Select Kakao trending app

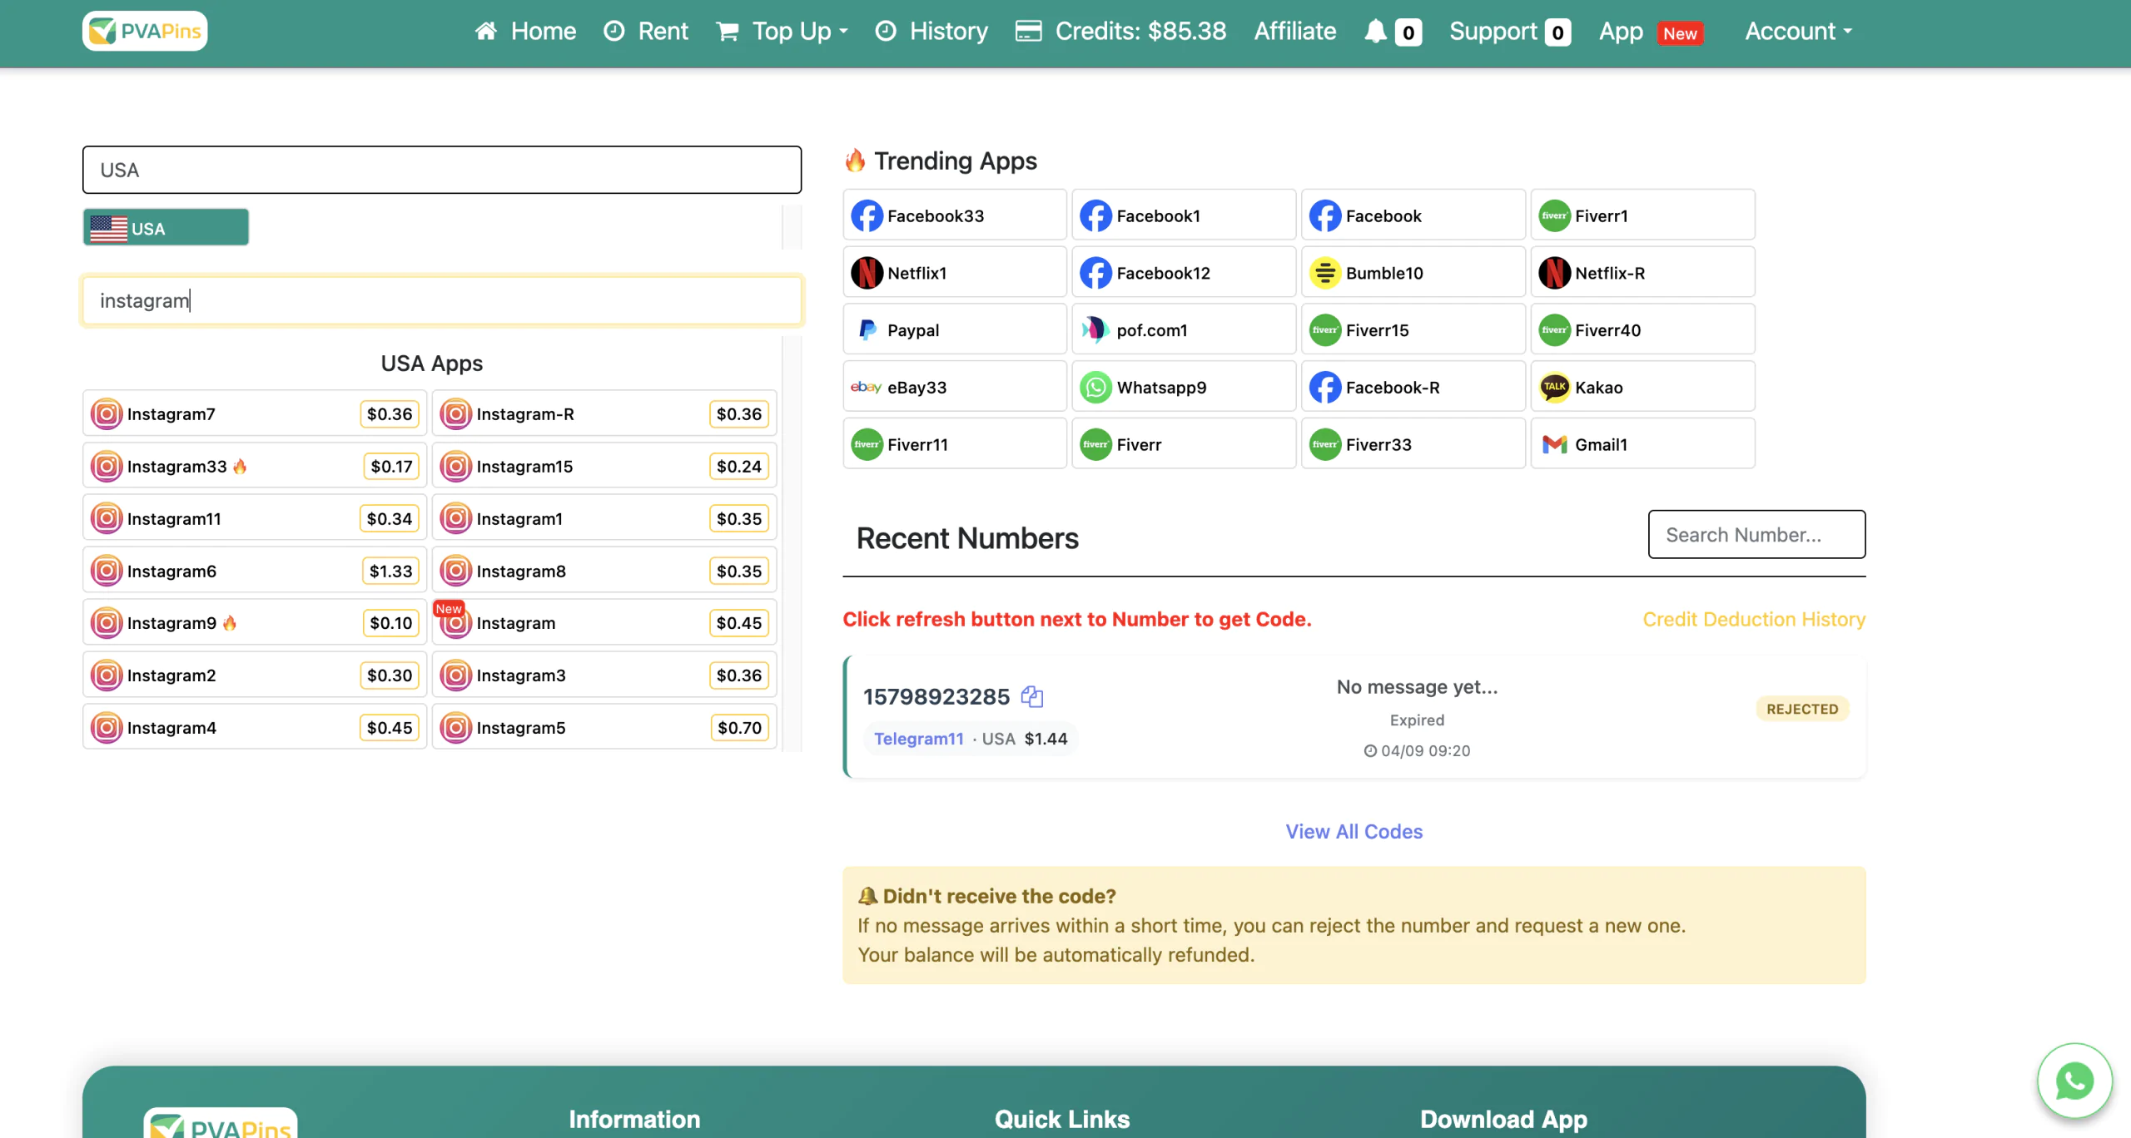pos(1642,387)
